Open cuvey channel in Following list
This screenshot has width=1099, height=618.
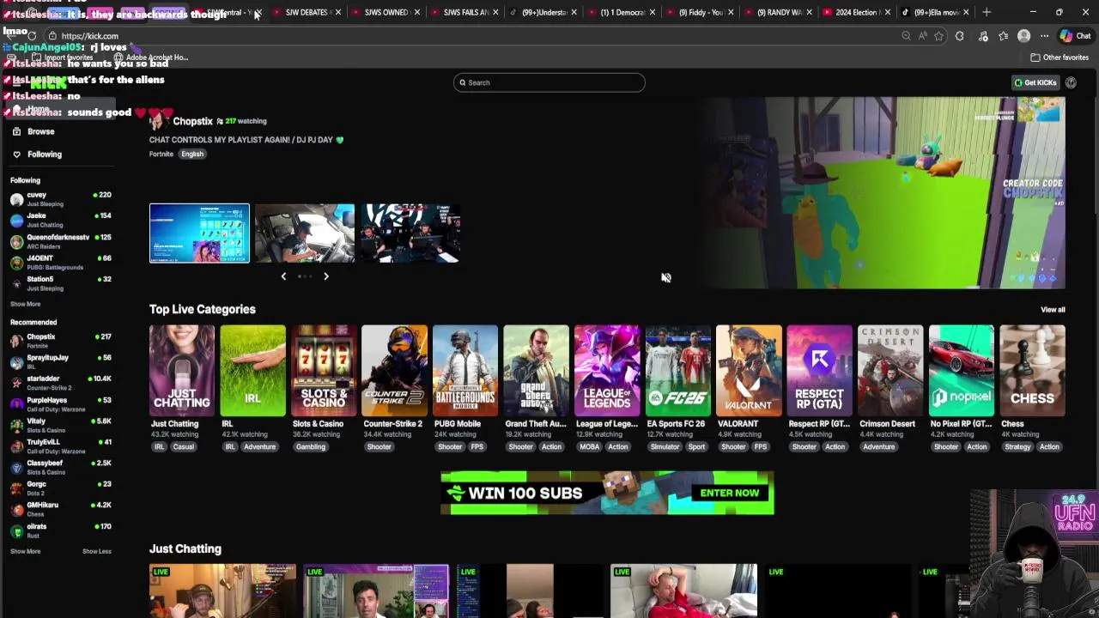tap(60, 199)
